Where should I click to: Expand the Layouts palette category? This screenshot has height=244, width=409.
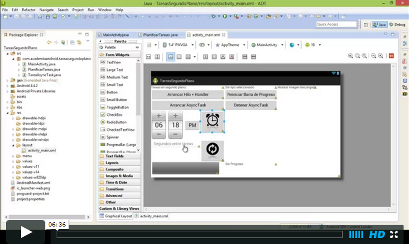(119, 163)
